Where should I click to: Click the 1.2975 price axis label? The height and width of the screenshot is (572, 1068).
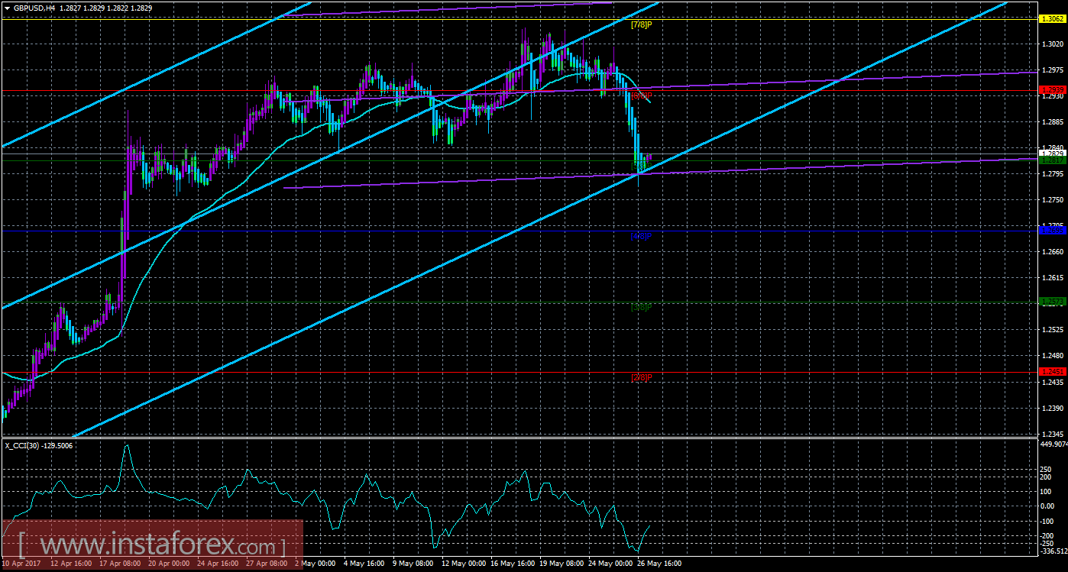click(x=1053, y=70)
